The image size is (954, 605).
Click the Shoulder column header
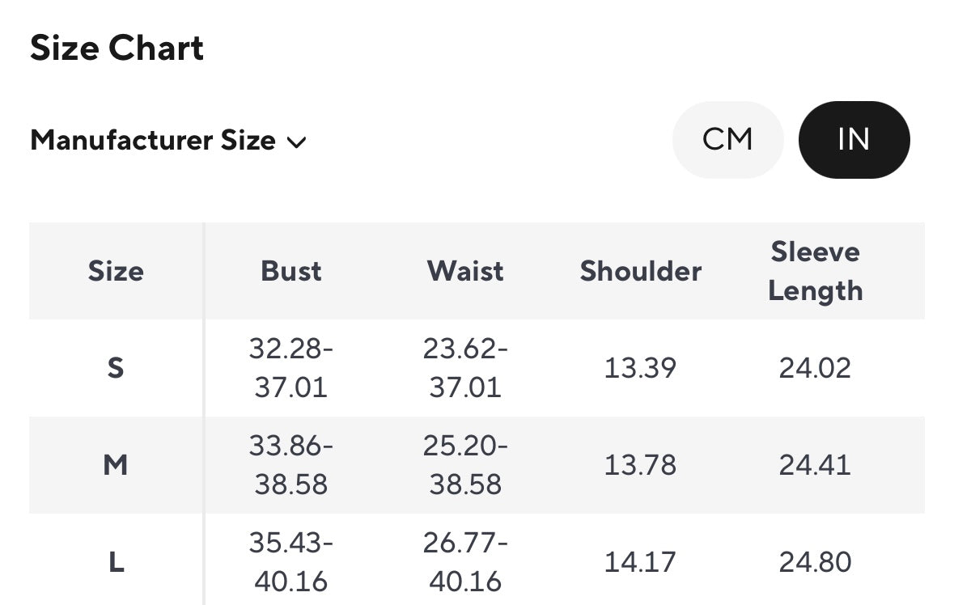click(x=641, y=271)
